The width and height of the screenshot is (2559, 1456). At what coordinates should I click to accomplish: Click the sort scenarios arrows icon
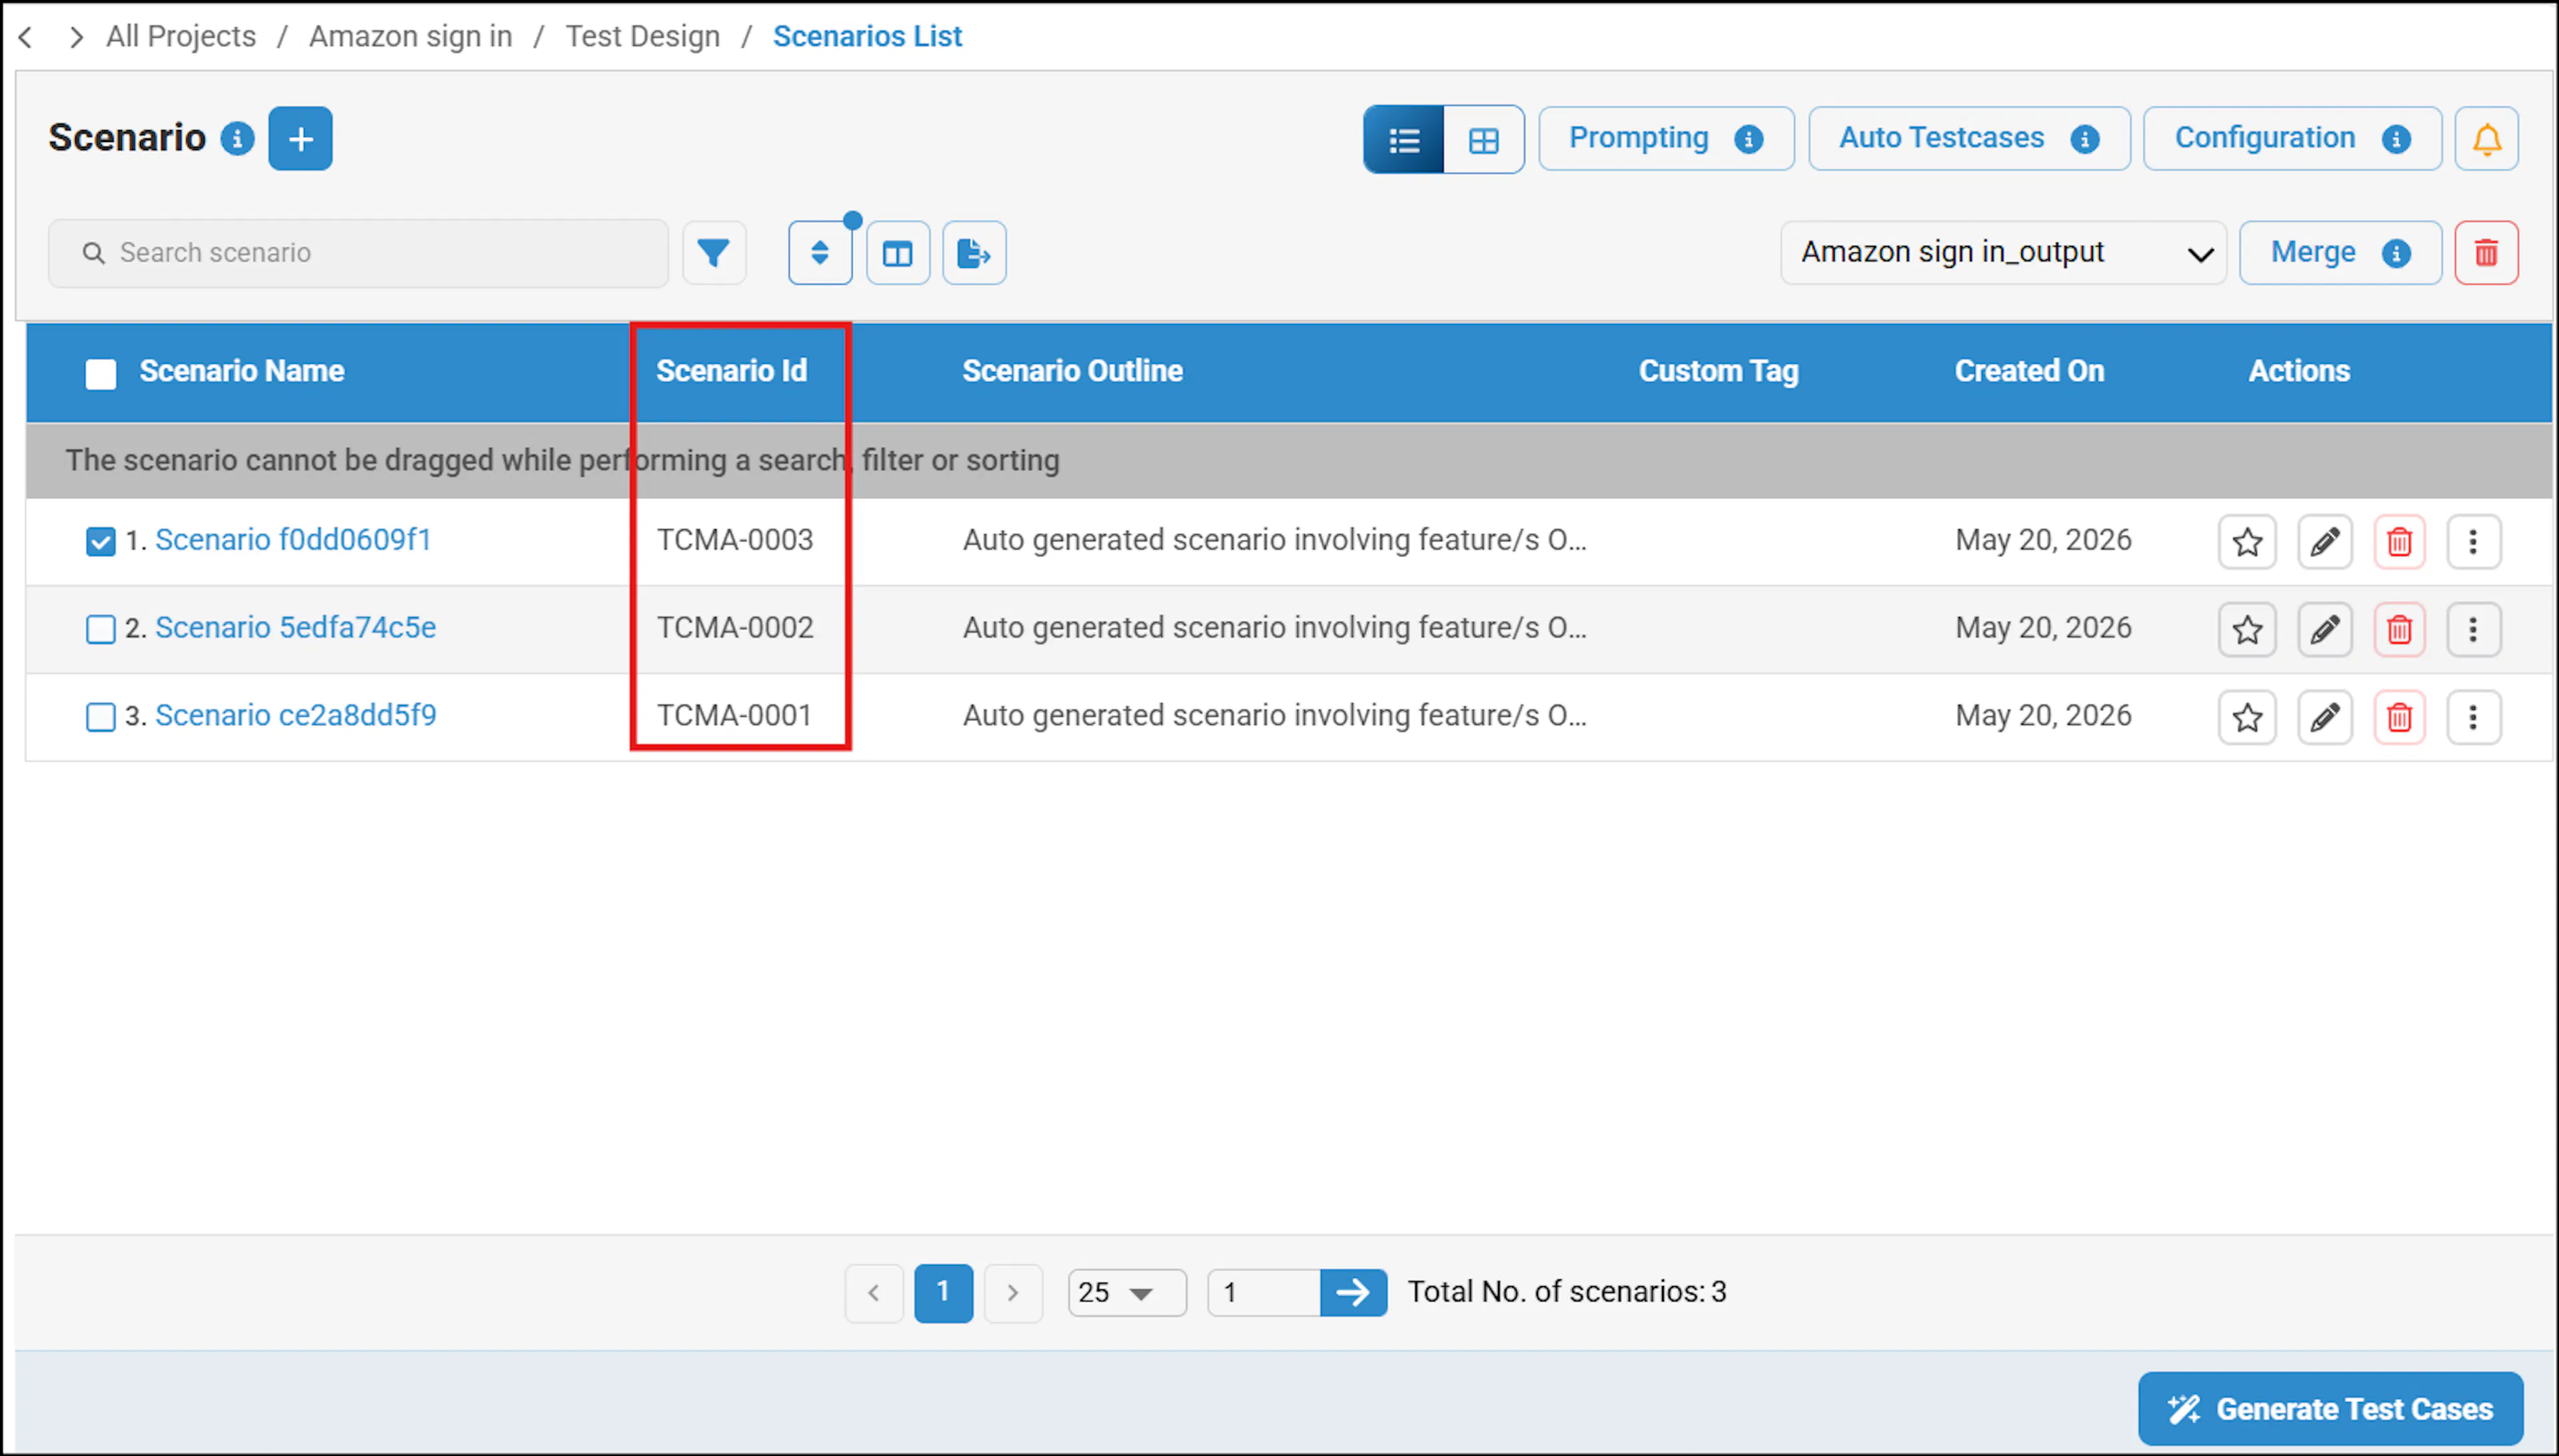point(820,253)
